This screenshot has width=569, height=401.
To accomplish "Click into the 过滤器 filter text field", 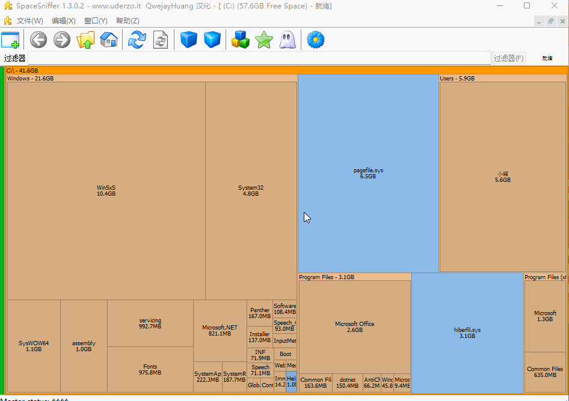I will (x=259, y=58).
